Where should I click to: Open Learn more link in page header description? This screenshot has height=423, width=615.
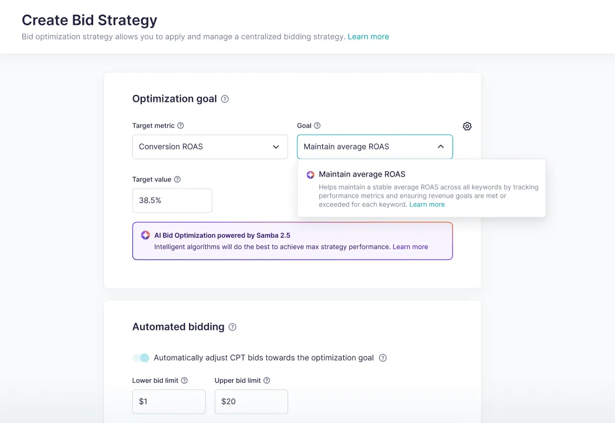[x=368, y=36]
